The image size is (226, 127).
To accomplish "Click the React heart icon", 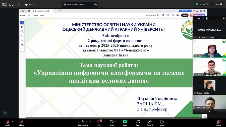I will (x=112, y=122).
